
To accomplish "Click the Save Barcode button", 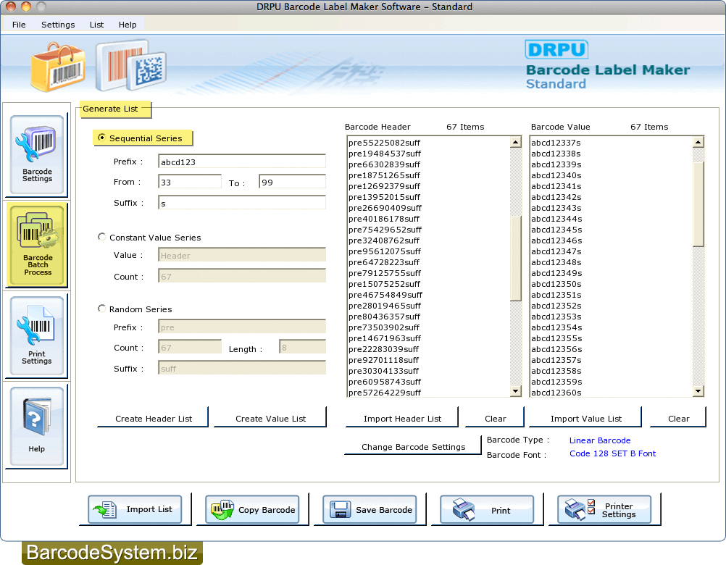I will tap(370, 509).
